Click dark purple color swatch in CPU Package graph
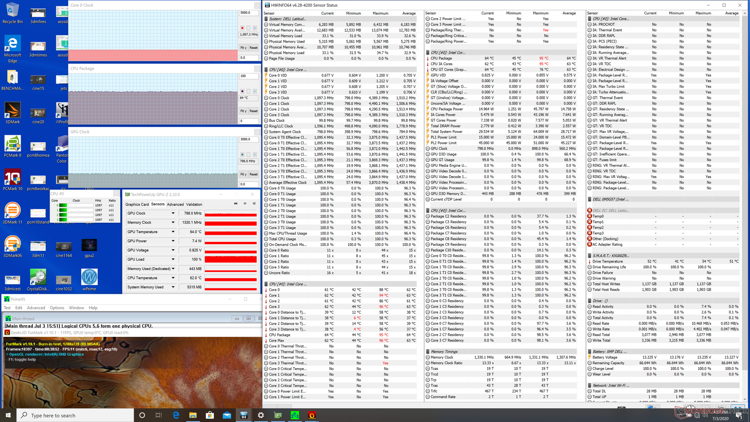The width and height of the screenshot is (750, 422). pyautogui.click(x=242, y=91)
